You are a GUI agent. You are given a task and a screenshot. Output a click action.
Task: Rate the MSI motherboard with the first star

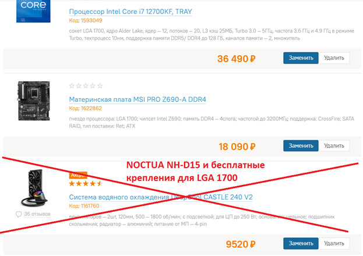click(x=72, y=86)
